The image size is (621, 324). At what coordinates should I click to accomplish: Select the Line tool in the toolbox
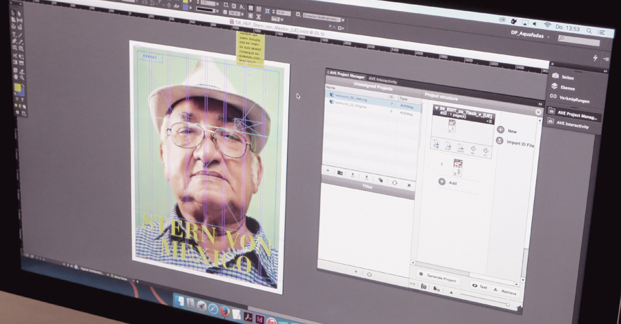[21, 36]
